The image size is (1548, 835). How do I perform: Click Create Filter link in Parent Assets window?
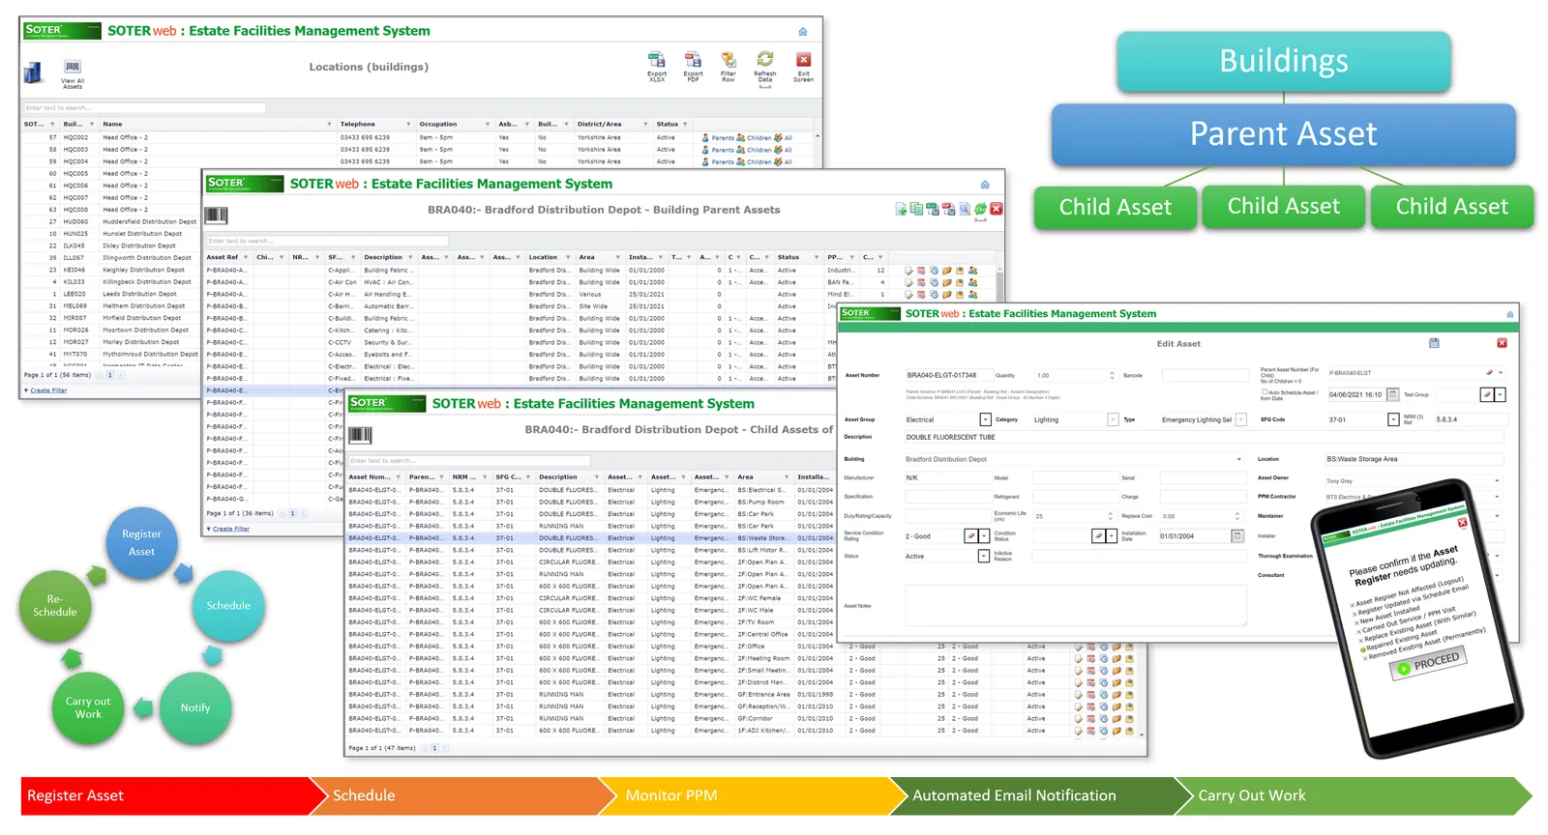tap(231, 529)
